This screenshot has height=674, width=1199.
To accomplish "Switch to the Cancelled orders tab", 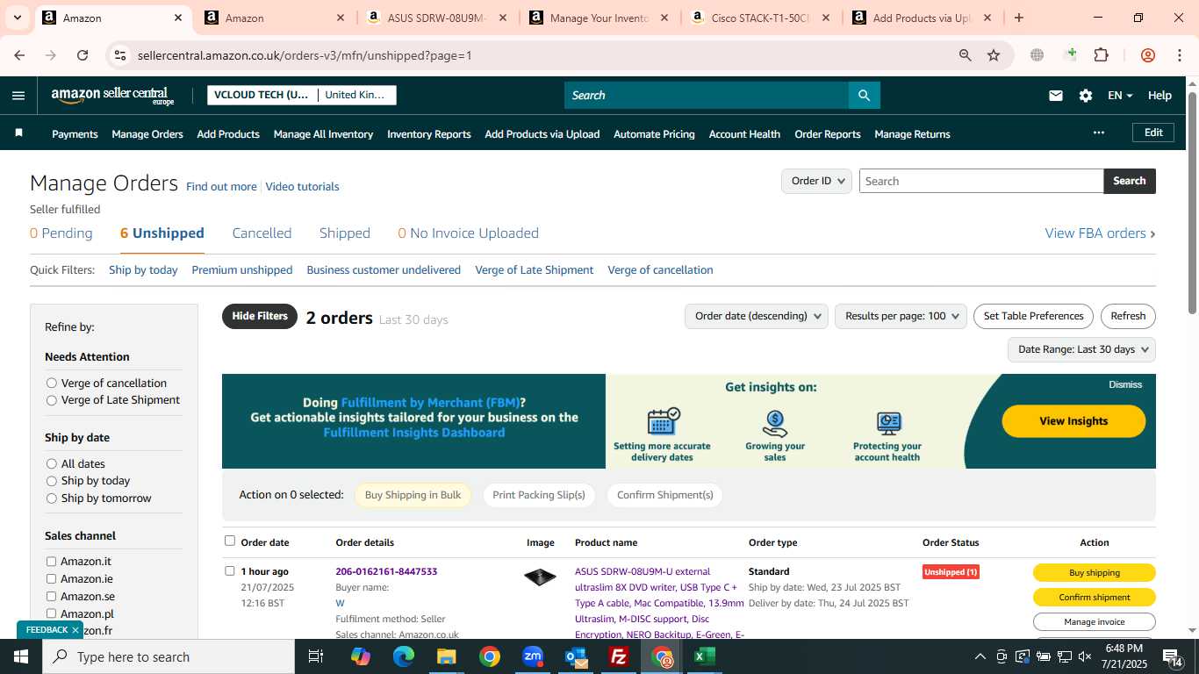I will tap(262, 233).
